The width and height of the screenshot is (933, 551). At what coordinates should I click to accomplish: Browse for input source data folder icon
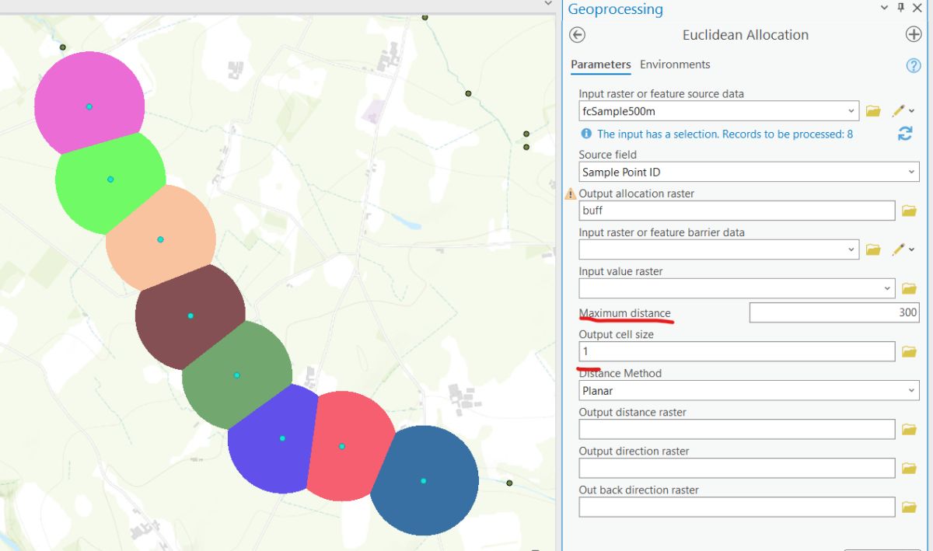(x=873, y=111)
